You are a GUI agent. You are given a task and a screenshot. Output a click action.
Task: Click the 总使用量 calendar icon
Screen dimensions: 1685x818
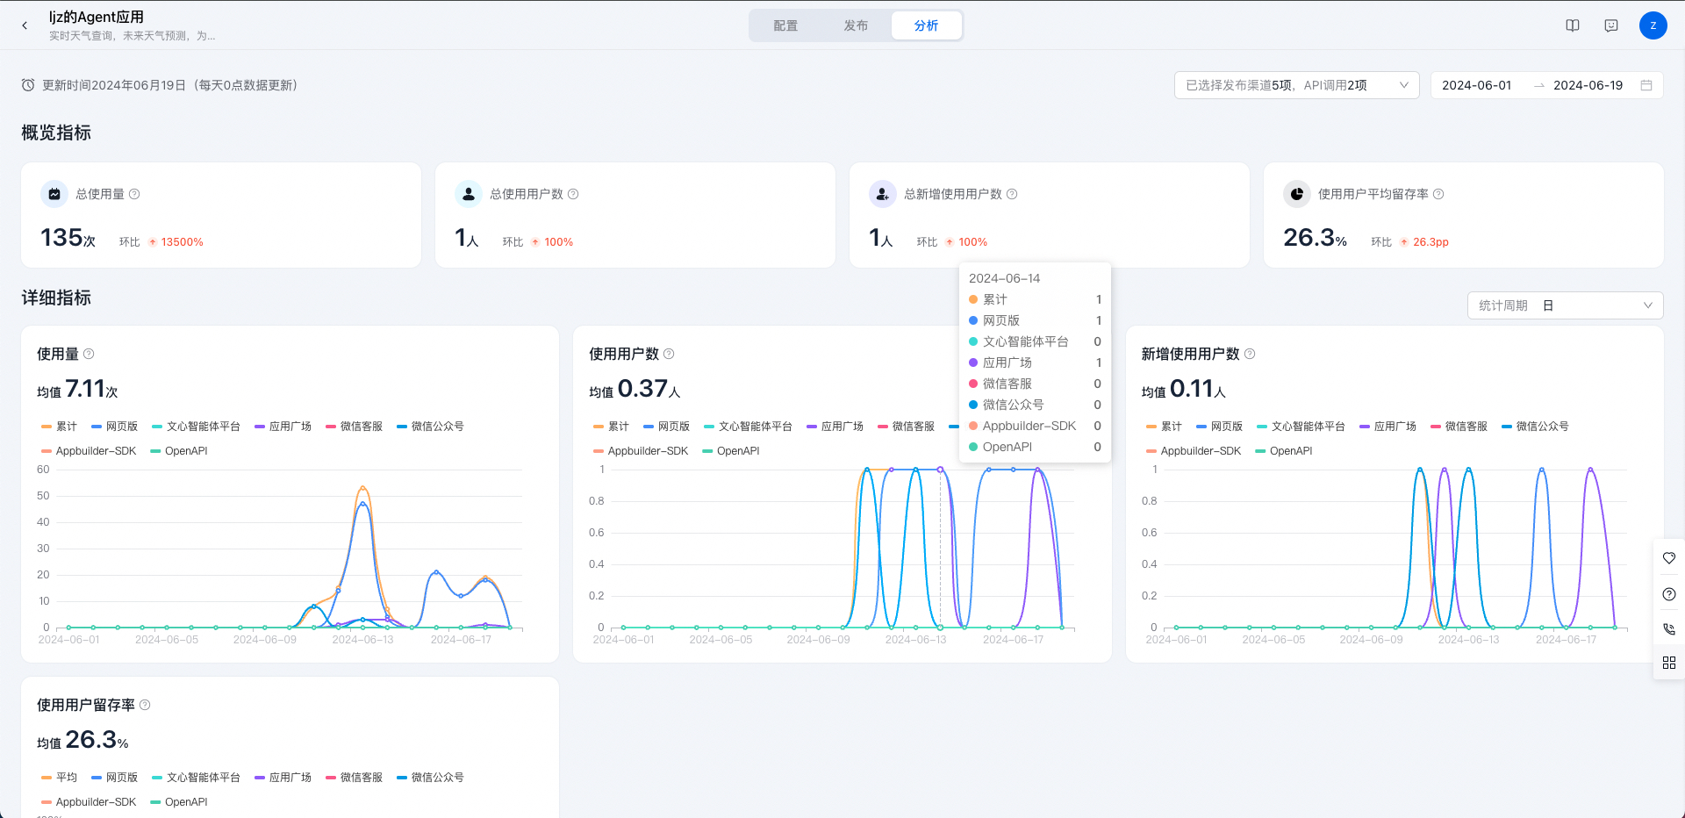[x=54, y=194]
